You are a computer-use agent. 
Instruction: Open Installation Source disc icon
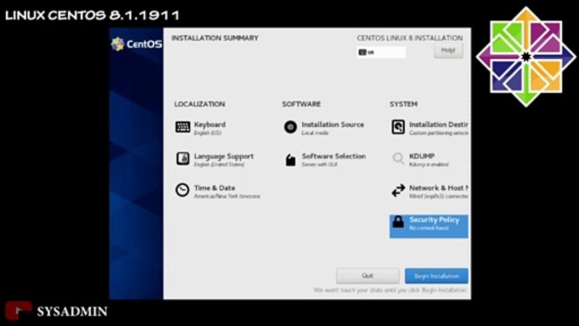point(290,127)
